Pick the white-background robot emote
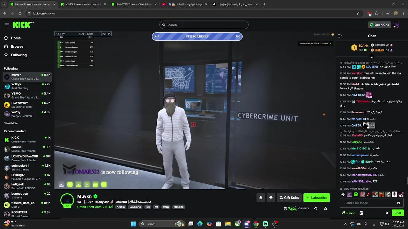Viewport: 408px width, 229px height. click(x=395, y=194)
